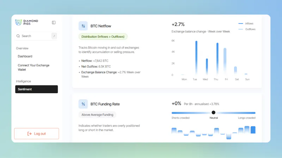Click the Above Average Funding badge

click(x=97, y=115)
